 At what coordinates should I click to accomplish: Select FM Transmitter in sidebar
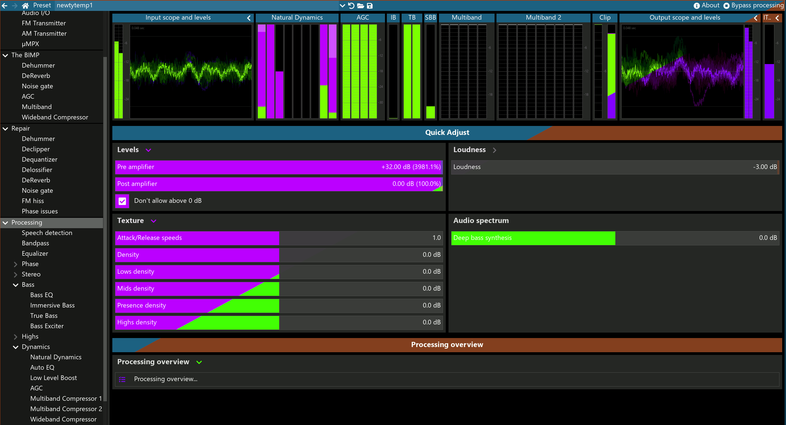[44, 23]
